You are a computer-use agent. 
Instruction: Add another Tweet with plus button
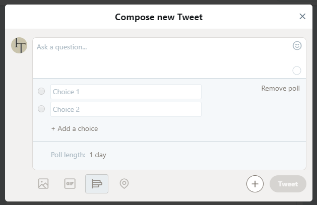pyautogui.click(x=255, y=184)
